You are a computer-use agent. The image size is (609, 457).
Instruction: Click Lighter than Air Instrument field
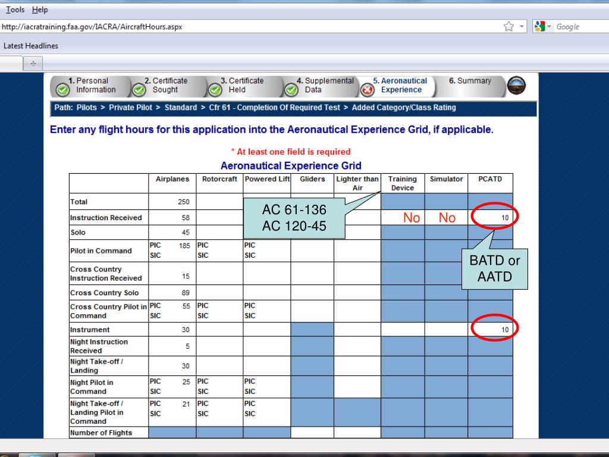pyautogui.click(x=357, y=330)
